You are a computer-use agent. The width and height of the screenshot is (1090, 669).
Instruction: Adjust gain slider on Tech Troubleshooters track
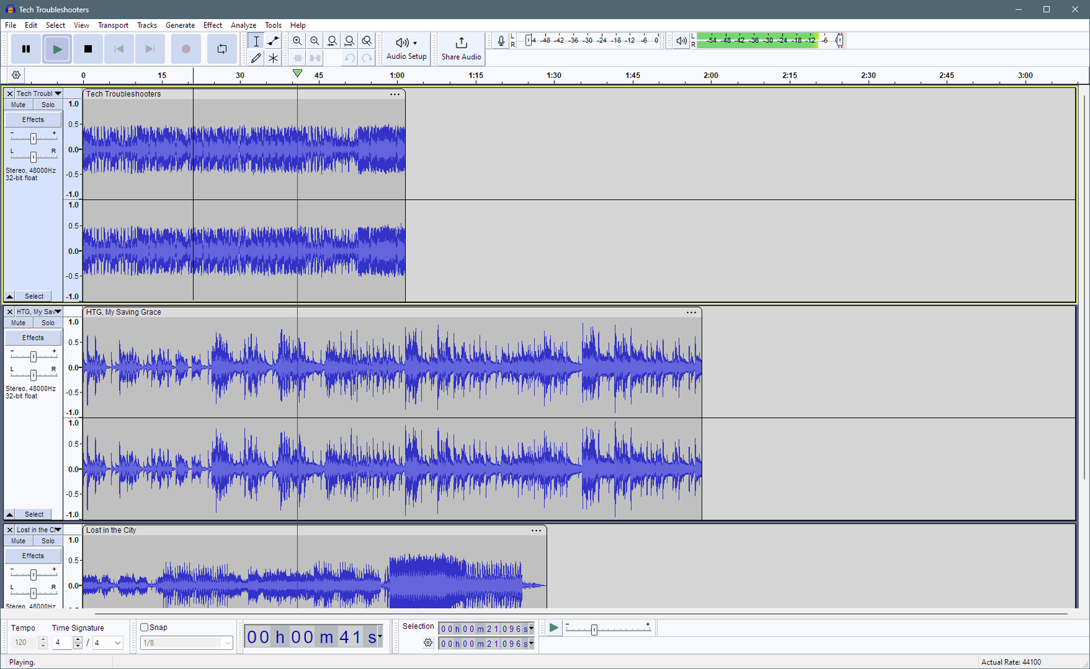33,138
